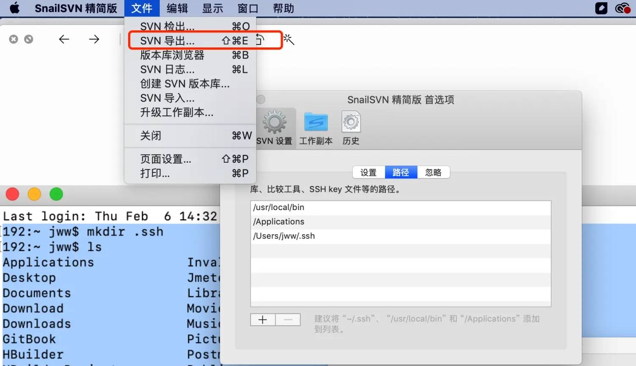Choose SVN 导入... menu item

coord(190,98)
